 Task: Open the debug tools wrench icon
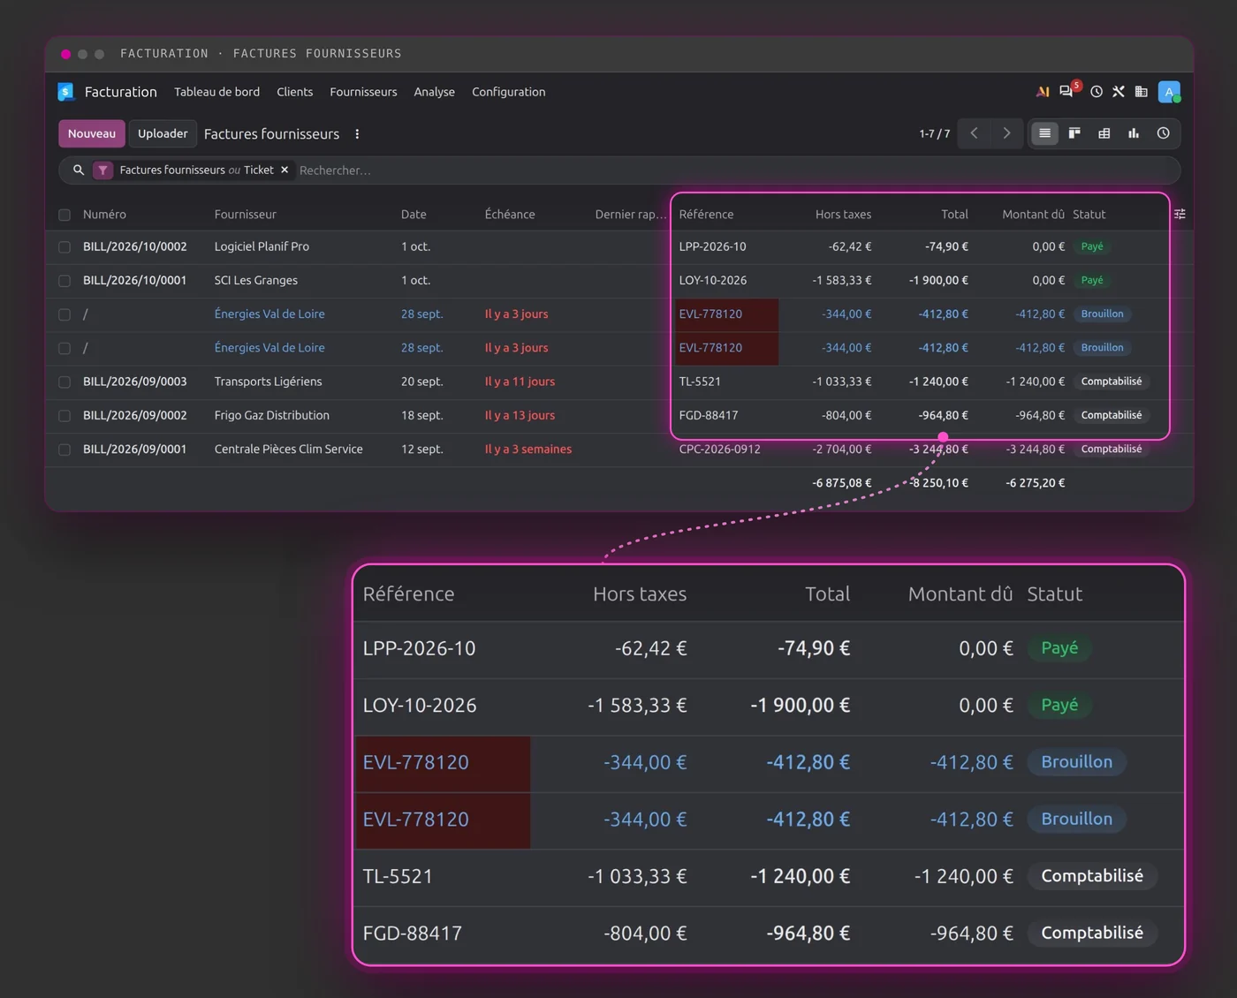click(1119, 92)
